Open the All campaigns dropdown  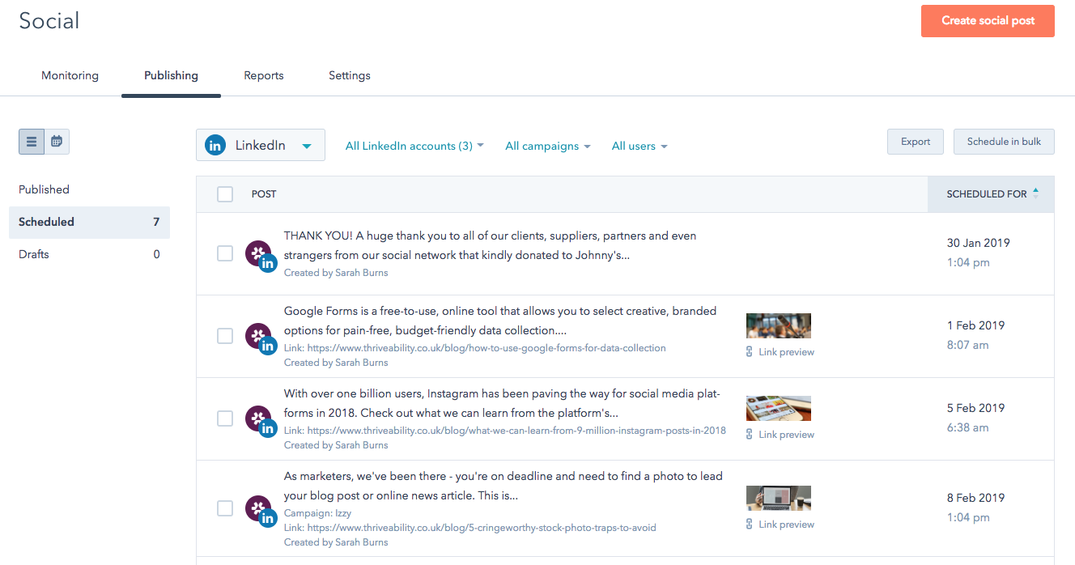coord(548,146)
